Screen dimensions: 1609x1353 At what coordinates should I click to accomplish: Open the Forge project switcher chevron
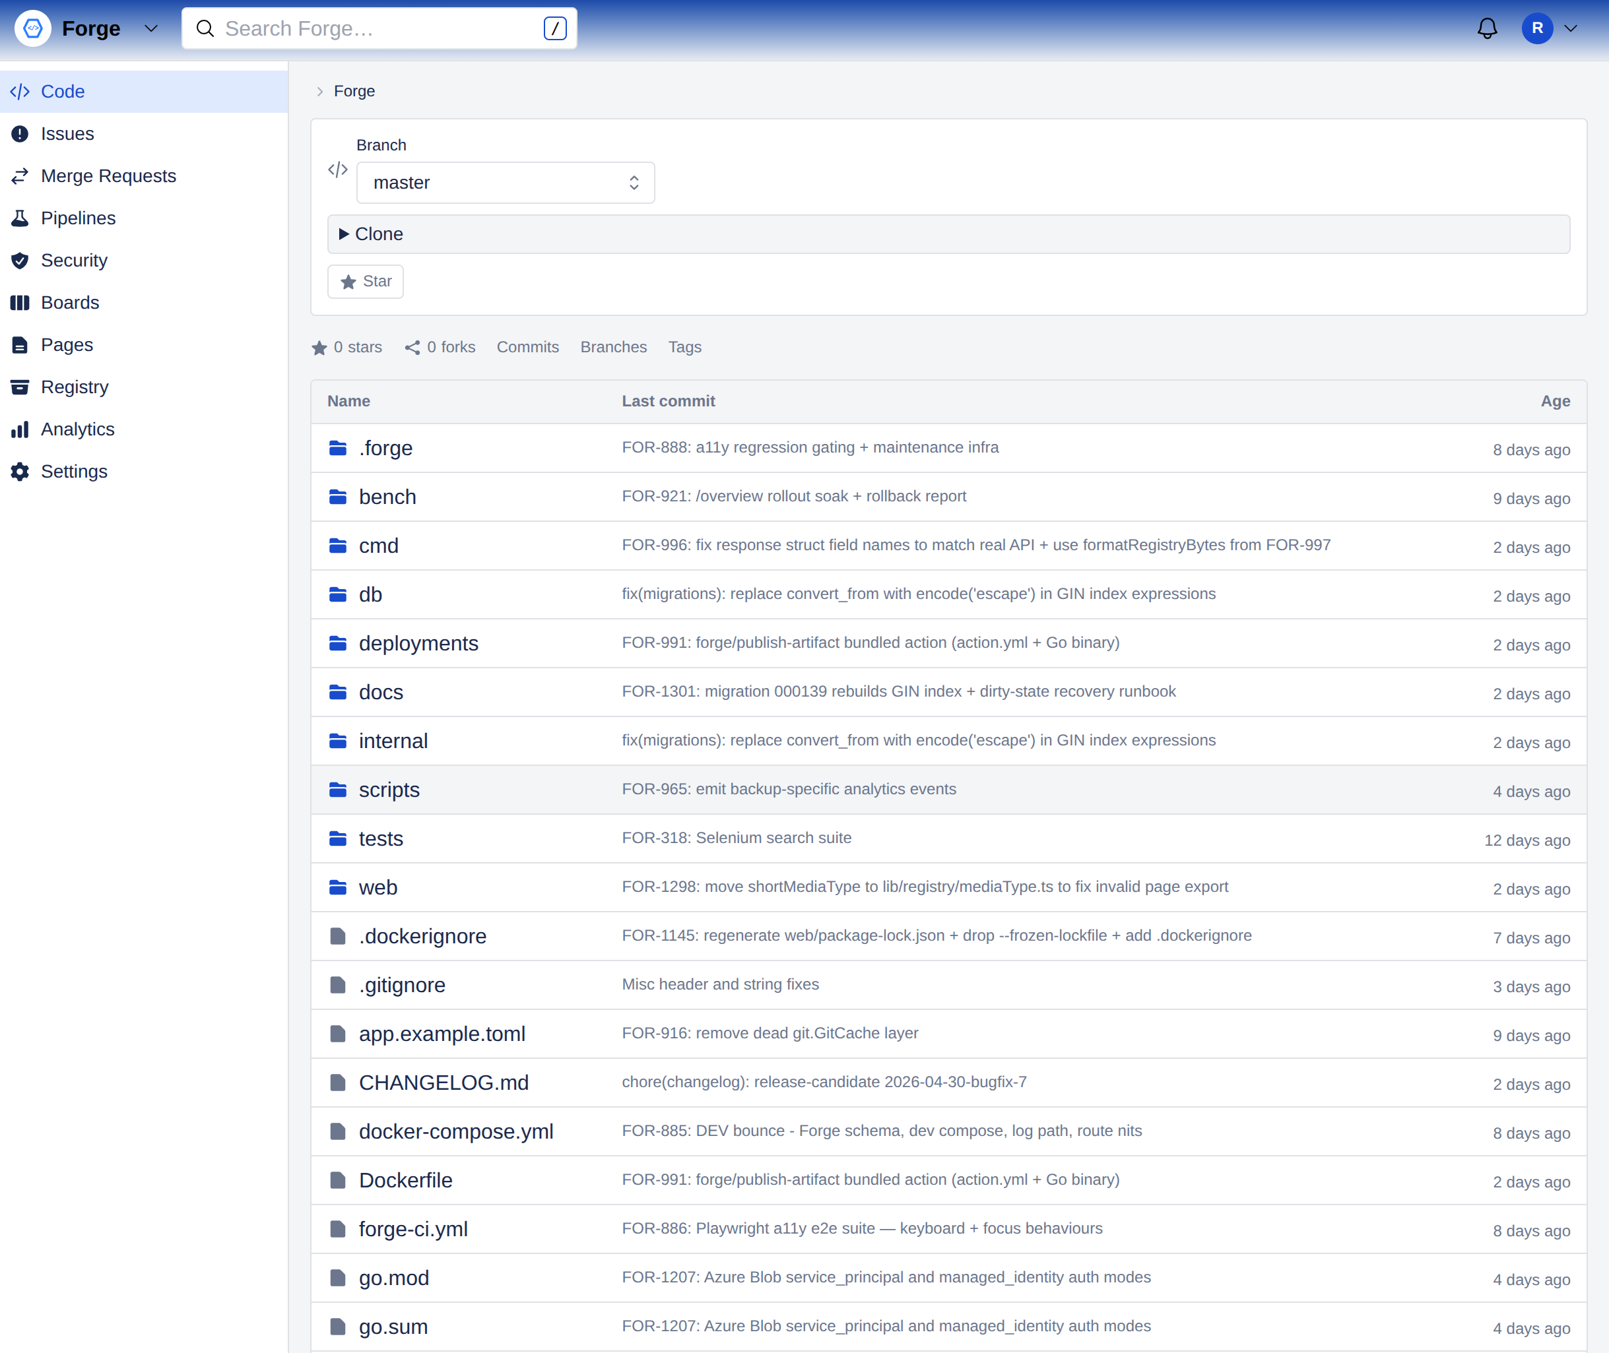pyautogui.click(x=151, y=28)
